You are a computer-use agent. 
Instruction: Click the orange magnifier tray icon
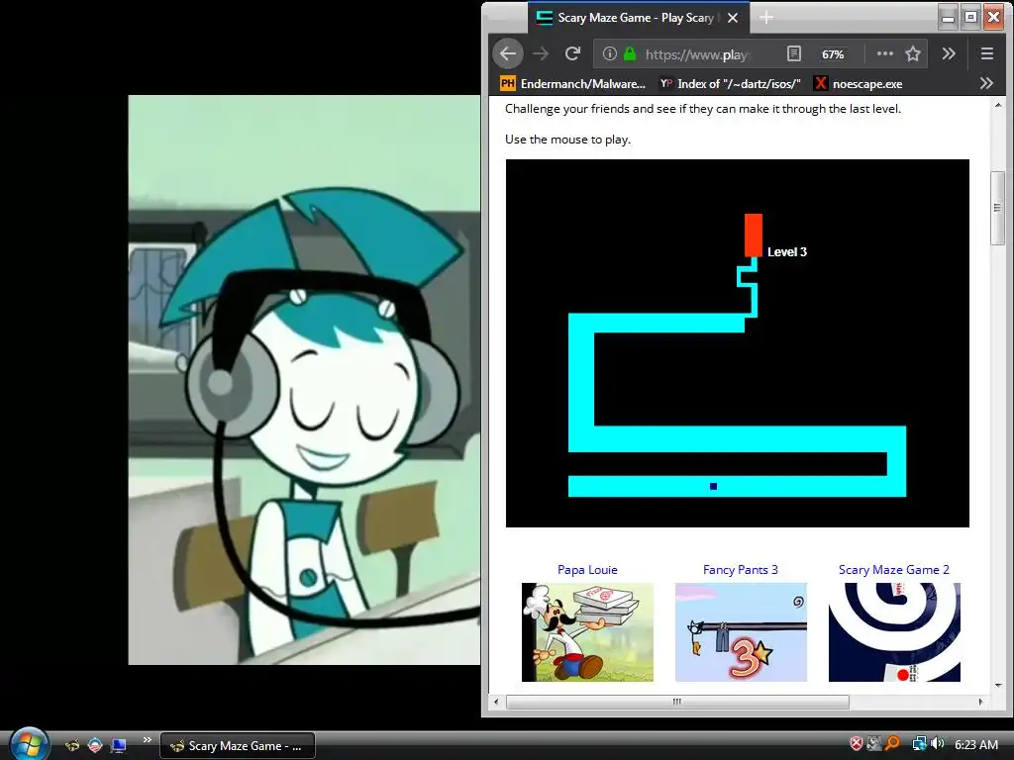(x=892, y=744)
